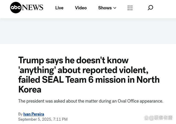Open the search magnifier icon
The height and width of the screenshot is (124, 176).
click(x=150, y=8)
